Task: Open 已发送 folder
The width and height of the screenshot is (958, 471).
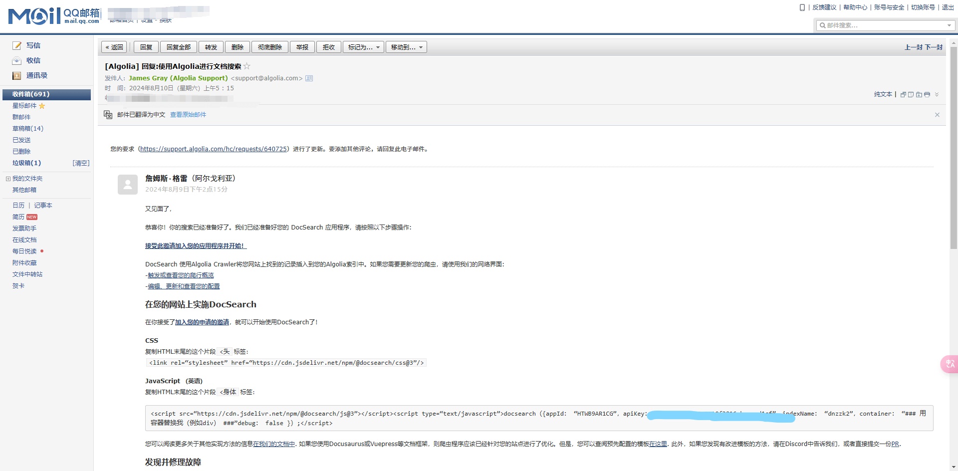Action: [x=21, y=140]
